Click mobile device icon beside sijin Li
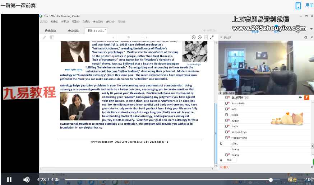This screenshot has height=185, width=314. coord(221,143)
